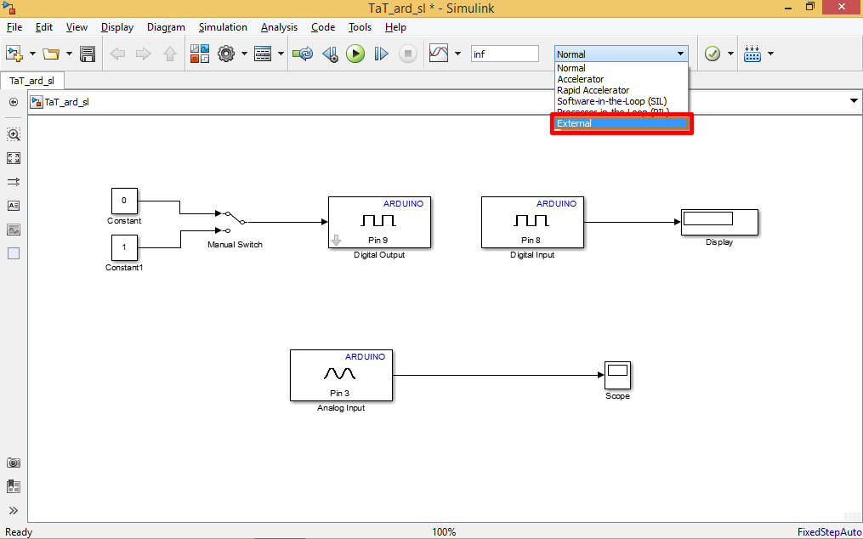Expand the Build Model dropdown arrow
Viewport: 863px width, 539px height.
click(770, 54)
